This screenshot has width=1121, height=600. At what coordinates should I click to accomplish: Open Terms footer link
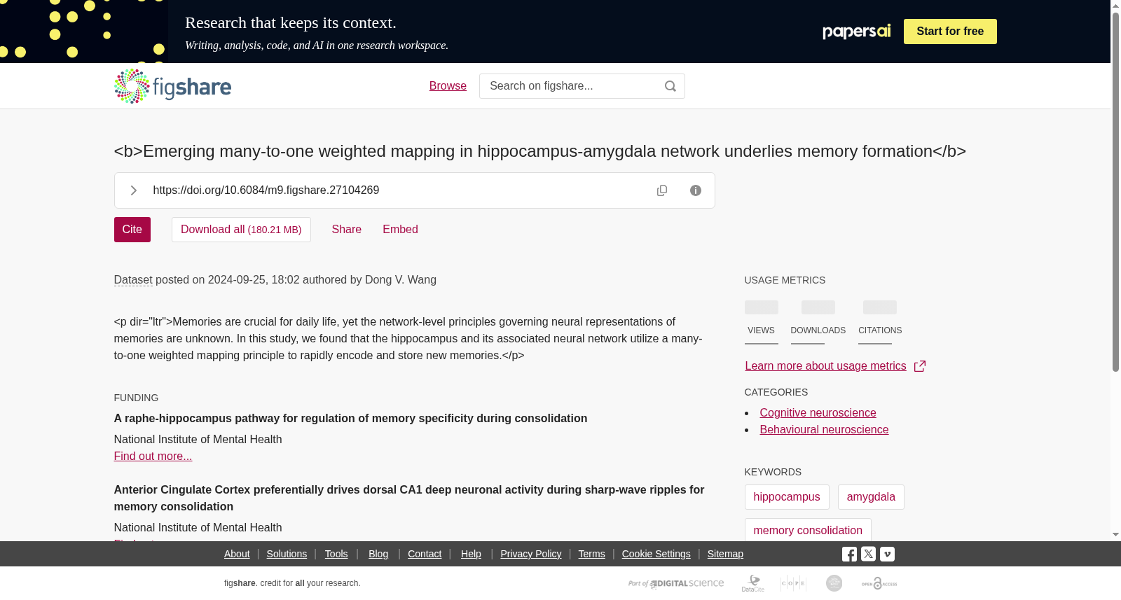click(591, 554)
